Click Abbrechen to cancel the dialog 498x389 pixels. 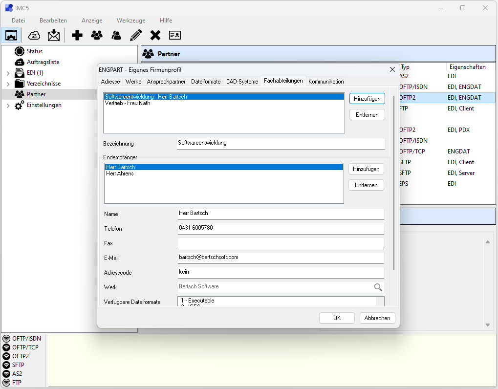tap(377, 318)
